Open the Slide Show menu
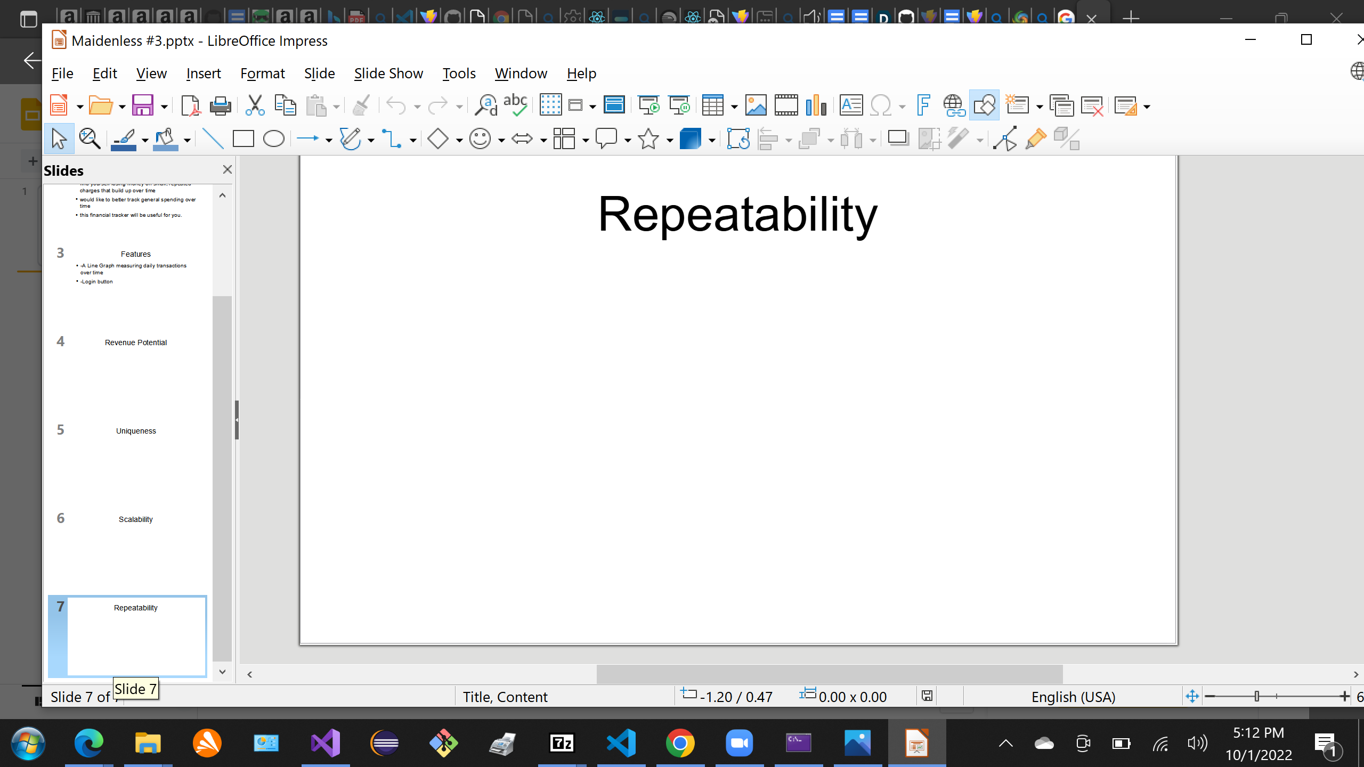The height and width of the screenshot is (767, 1364). coord(388,73)
